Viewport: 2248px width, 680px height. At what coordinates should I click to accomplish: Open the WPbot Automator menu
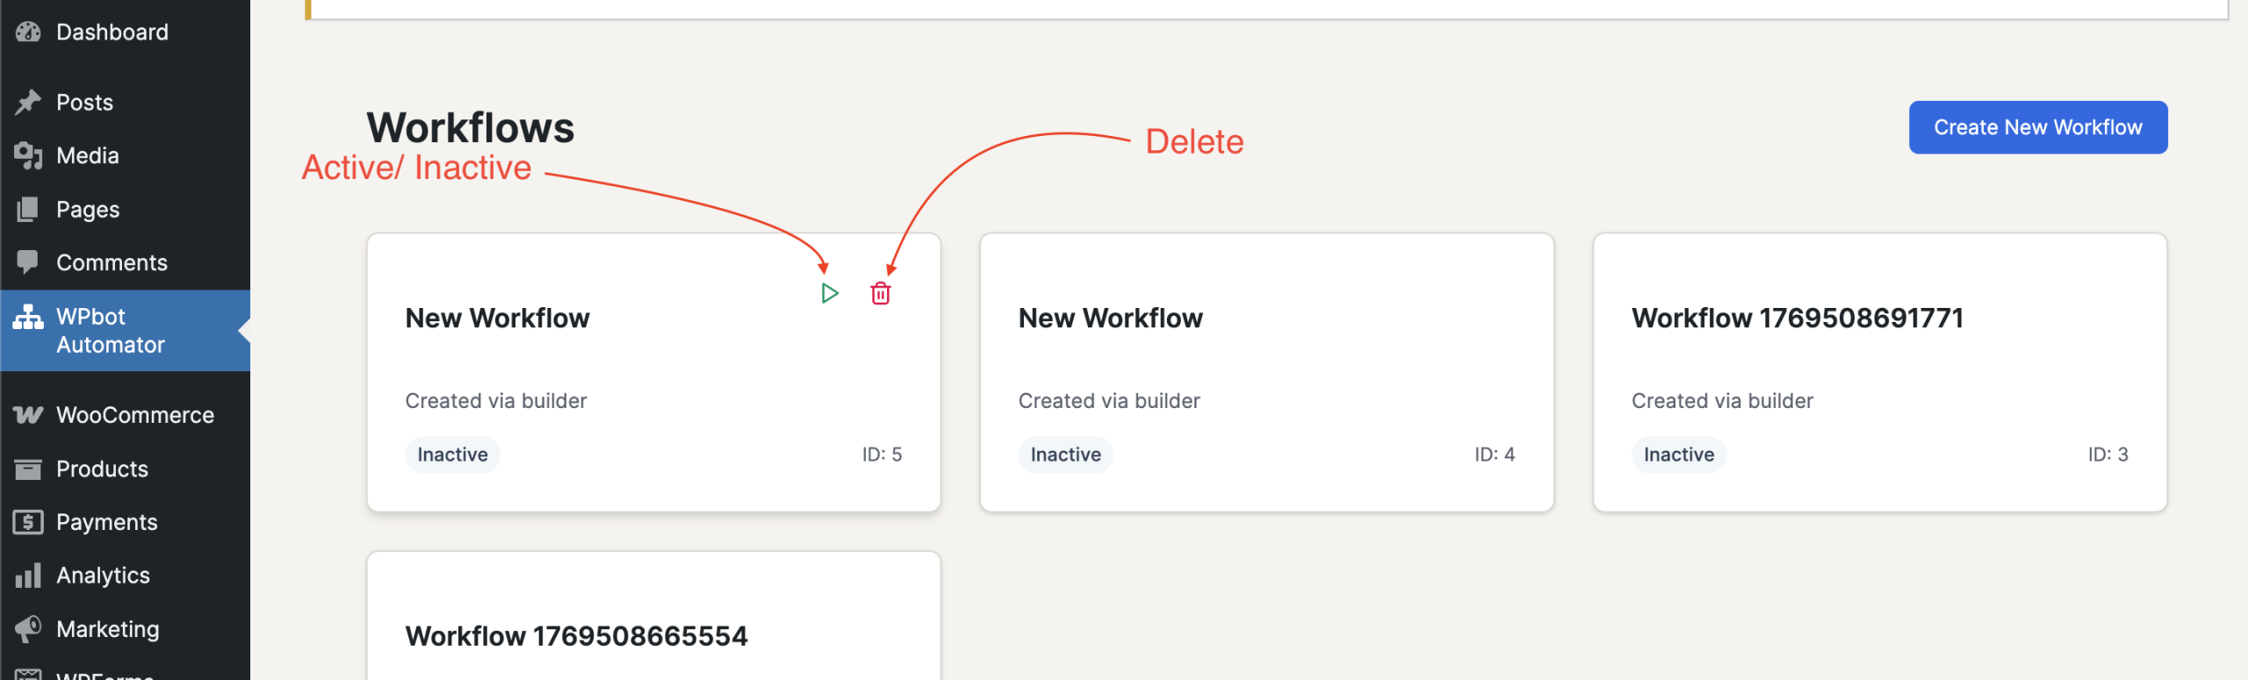(111, 331)
